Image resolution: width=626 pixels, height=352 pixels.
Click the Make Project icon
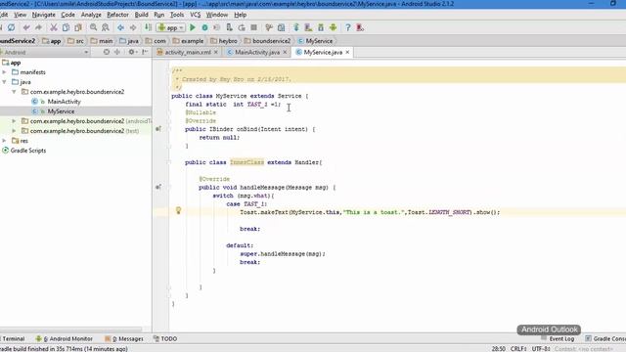[x=148, y=27]
